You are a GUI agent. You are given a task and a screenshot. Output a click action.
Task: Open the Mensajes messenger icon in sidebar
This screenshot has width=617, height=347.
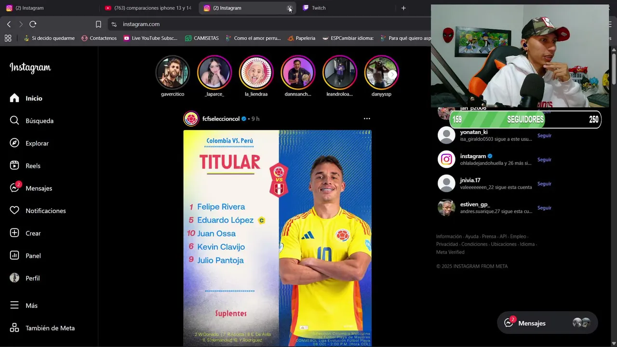point(14,188)
